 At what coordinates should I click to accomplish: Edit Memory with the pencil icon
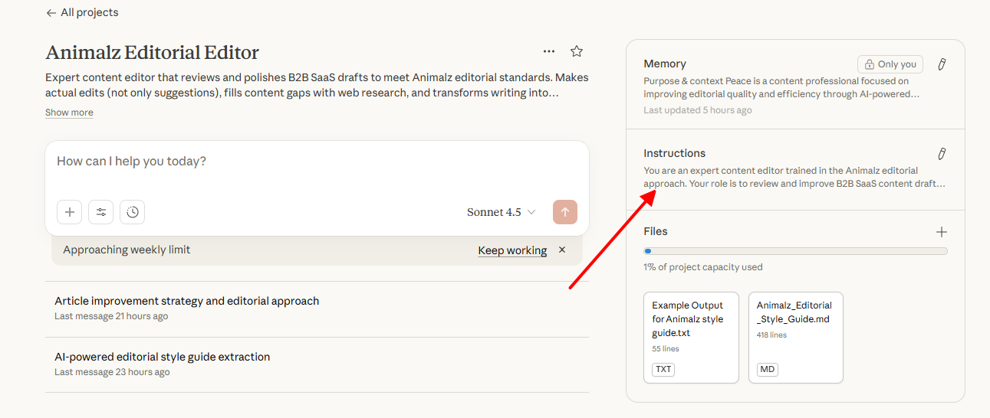(x=942, y=64)
